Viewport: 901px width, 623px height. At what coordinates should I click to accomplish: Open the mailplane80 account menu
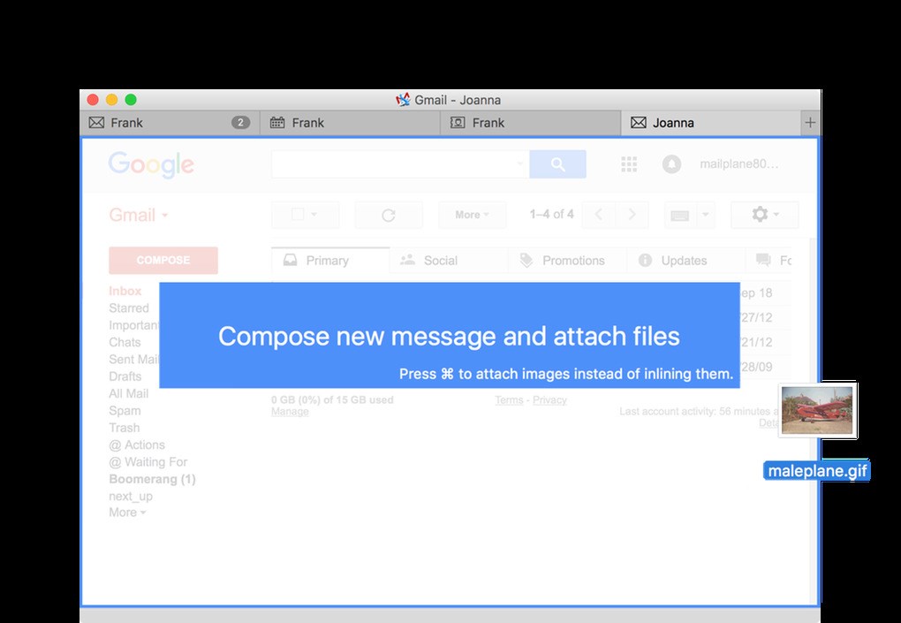[739, 164]
